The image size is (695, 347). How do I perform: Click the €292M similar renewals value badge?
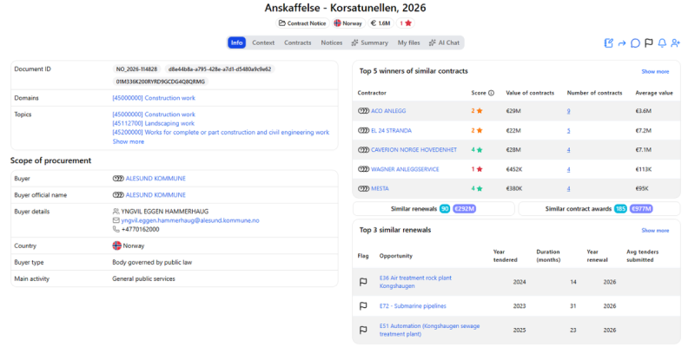tap(465, 208)
